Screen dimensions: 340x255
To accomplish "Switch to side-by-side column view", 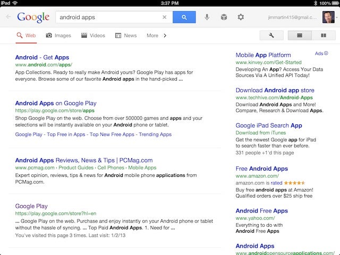I will point(324,36).
